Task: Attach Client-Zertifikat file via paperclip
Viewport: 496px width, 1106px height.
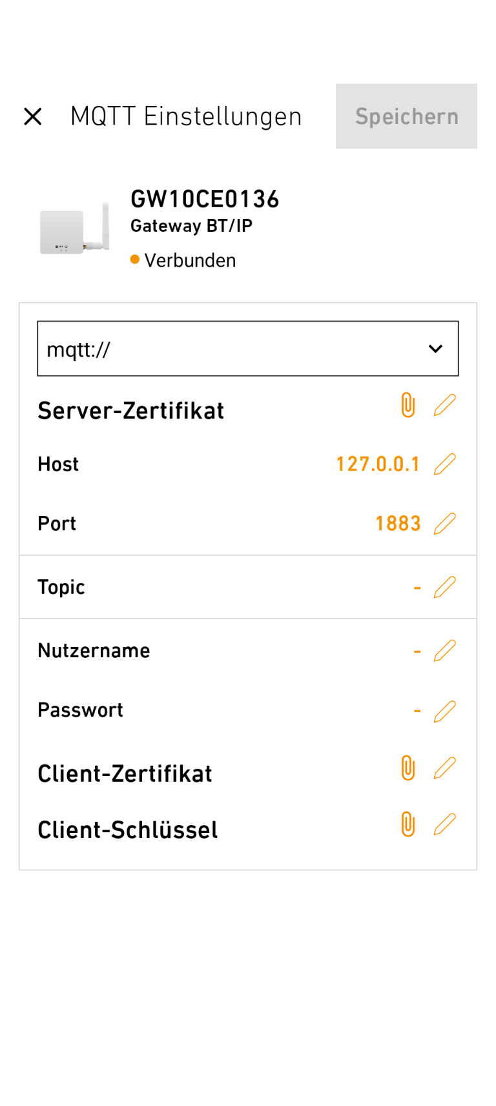Action: 408,768
